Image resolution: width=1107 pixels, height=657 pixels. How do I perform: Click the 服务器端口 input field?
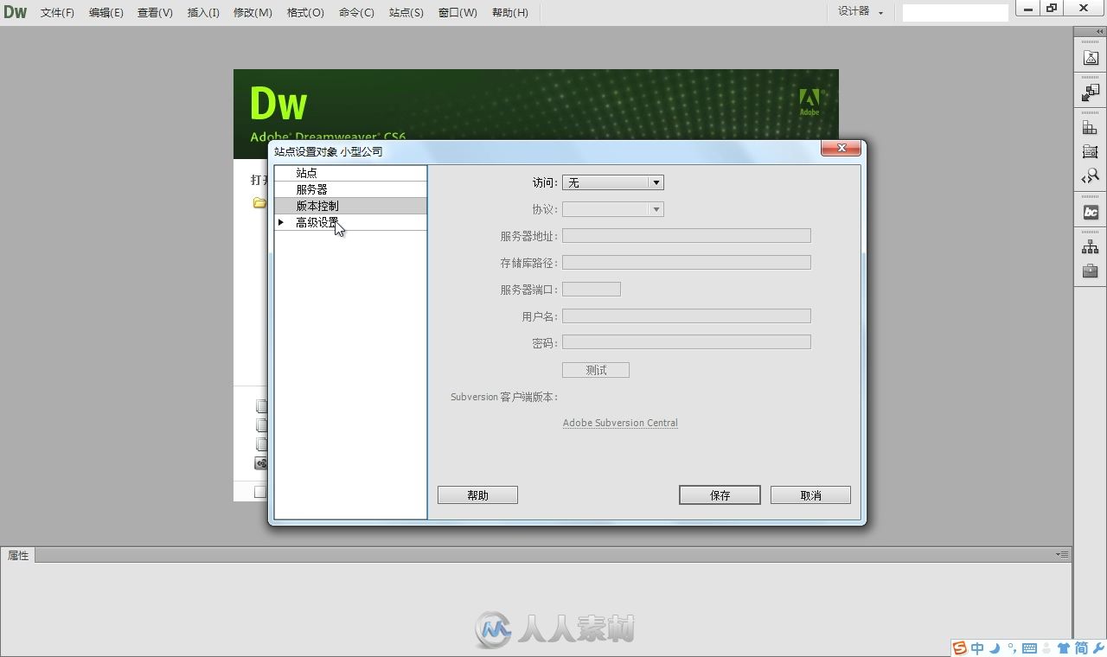click(592, 289)
